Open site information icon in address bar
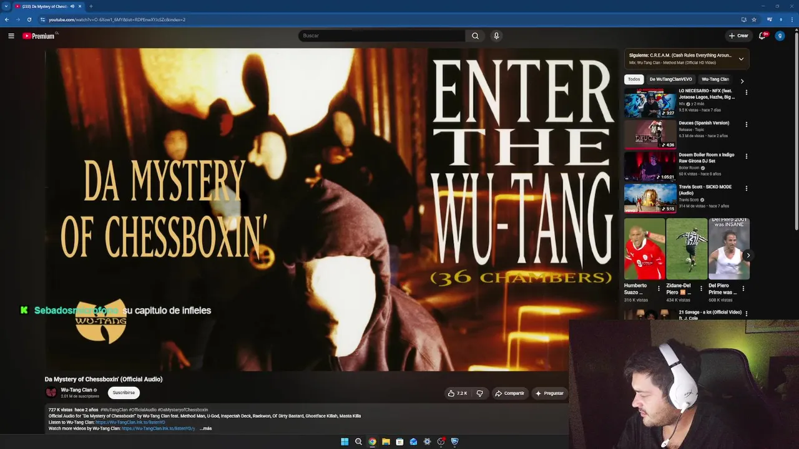The width and height of the screenshot is (799, 449). (43, 19)
